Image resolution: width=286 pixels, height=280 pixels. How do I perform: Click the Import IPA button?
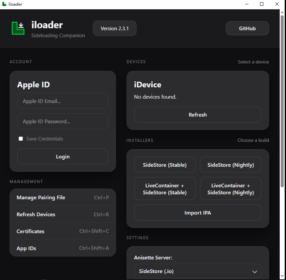point(198,213)
